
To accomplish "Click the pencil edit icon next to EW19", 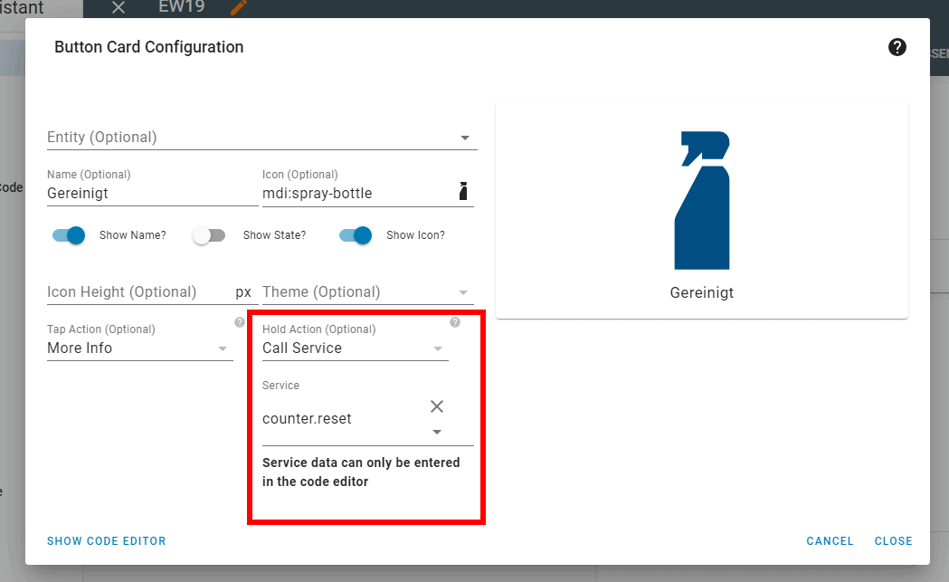I will (x=239, y=8).
